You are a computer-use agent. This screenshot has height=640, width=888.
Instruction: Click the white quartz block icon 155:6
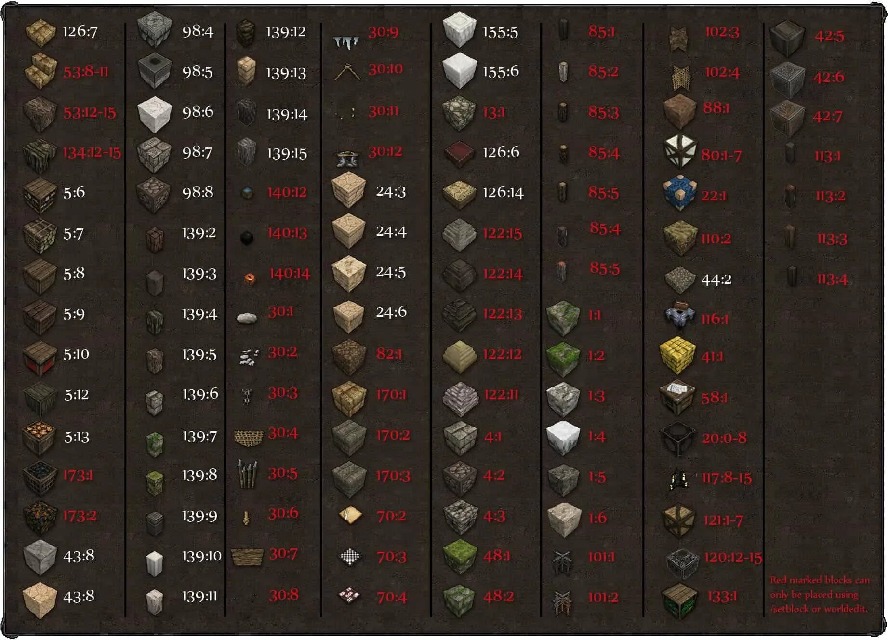coord(459,71)
